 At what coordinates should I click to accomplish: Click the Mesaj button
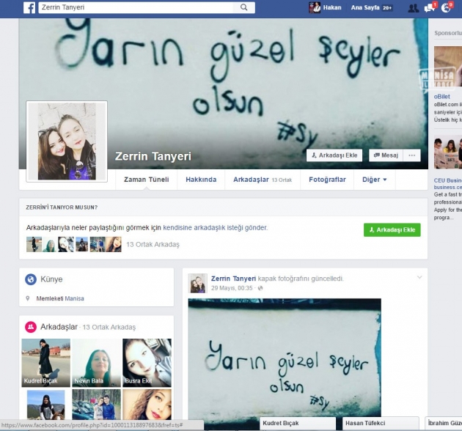tap(386, 155)
